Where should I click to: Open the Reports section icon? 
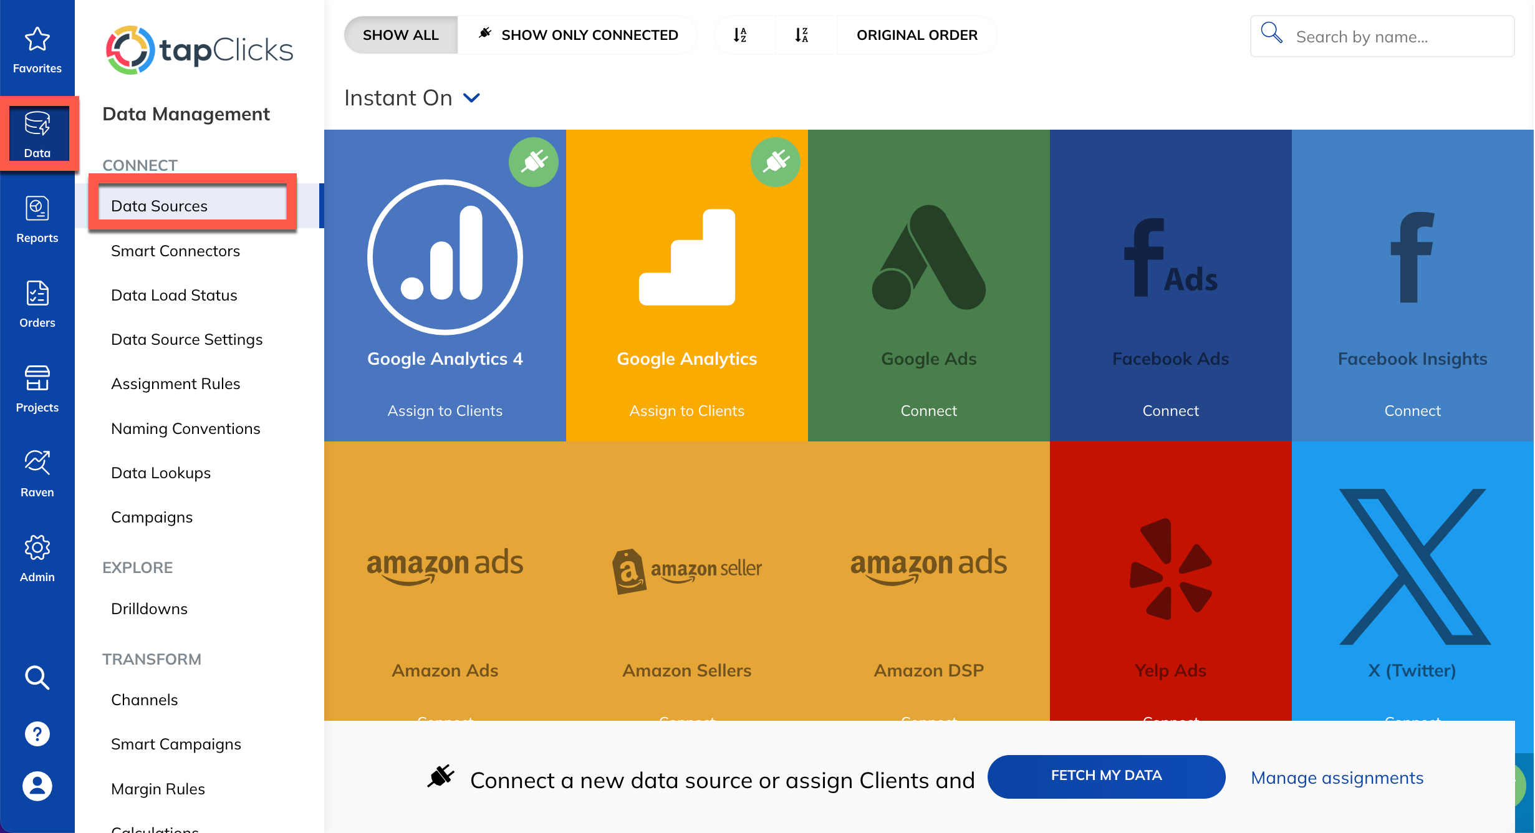[37, 209]
